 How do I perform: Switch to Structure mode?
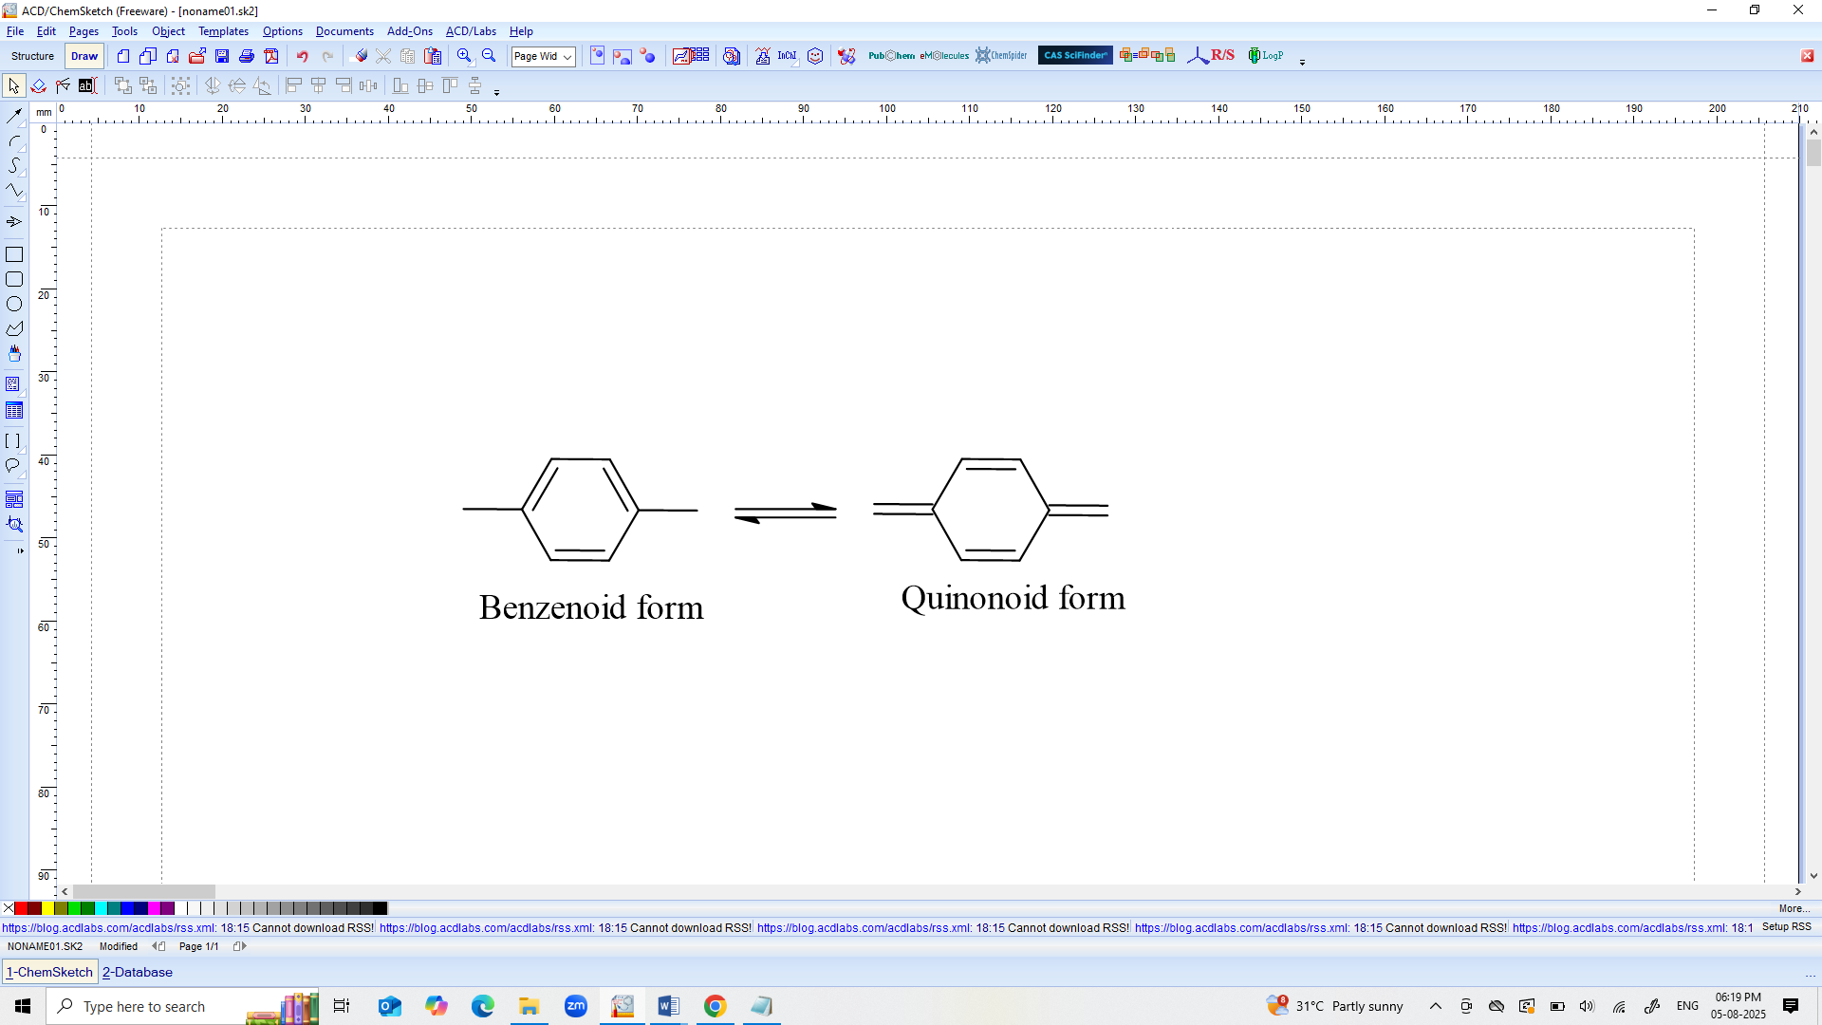click(x=32, y=56)
